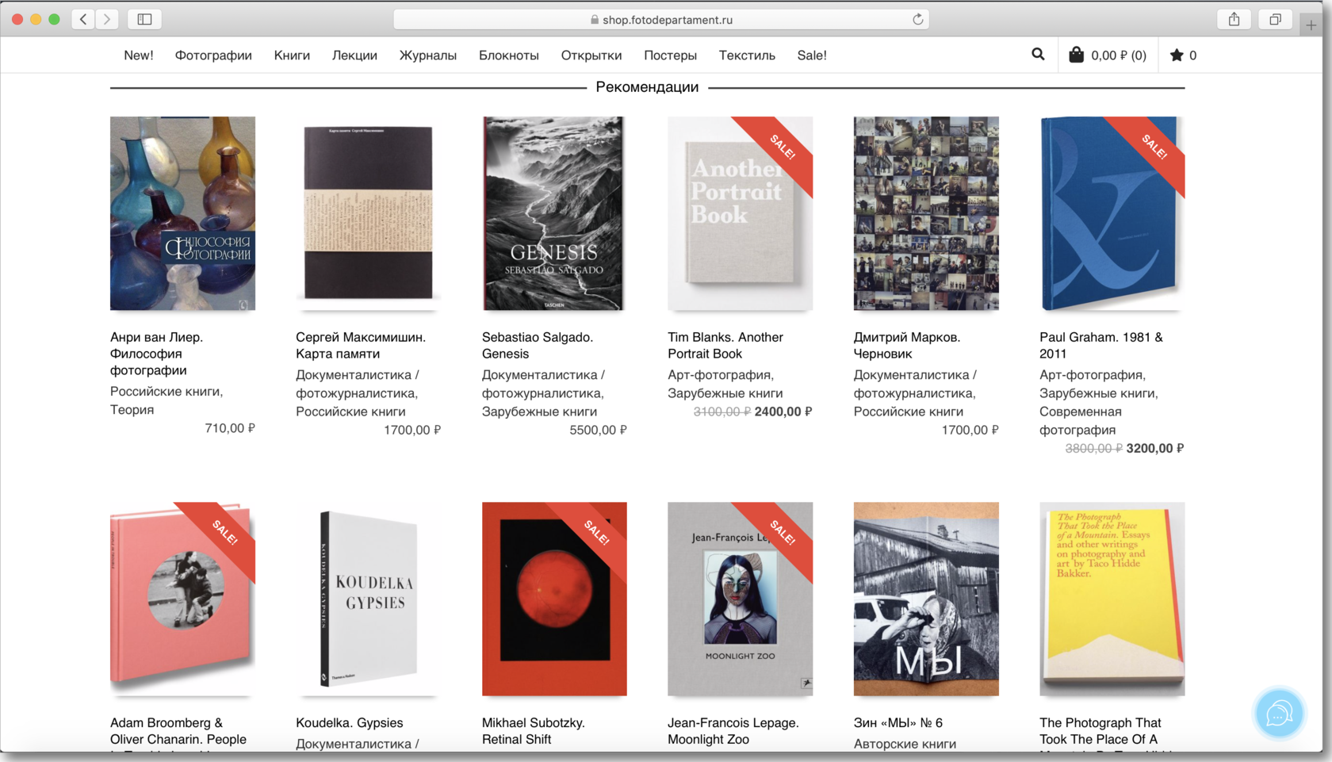This screenshot has height=762, width=1332.
Task: Open the site search
Action: click(x=1038, y=55)
